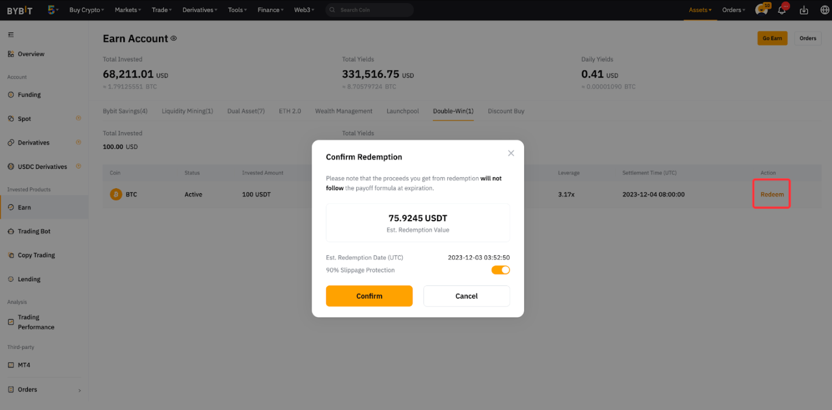Expand the Assets dropdown menu
The width and height of the screenshot is (832, 410).
click(x=700, y=10)
